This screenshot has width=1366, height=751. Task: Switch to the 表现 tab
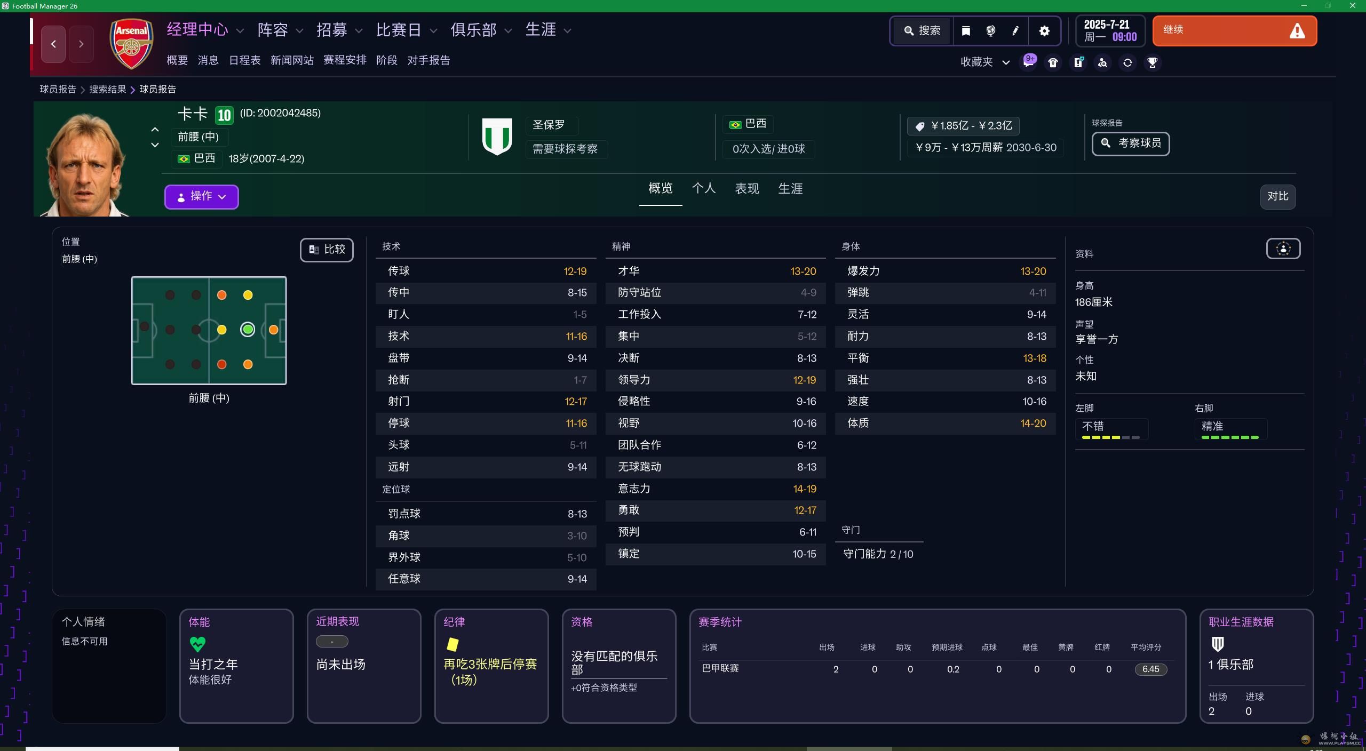pyautogui.click(x=746, y=188)
